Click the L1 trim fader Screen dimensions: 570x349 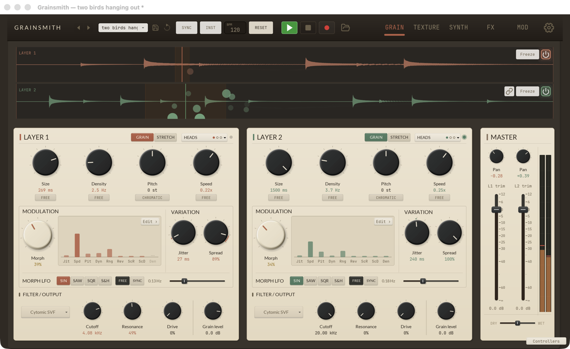[x=496, y=209]
